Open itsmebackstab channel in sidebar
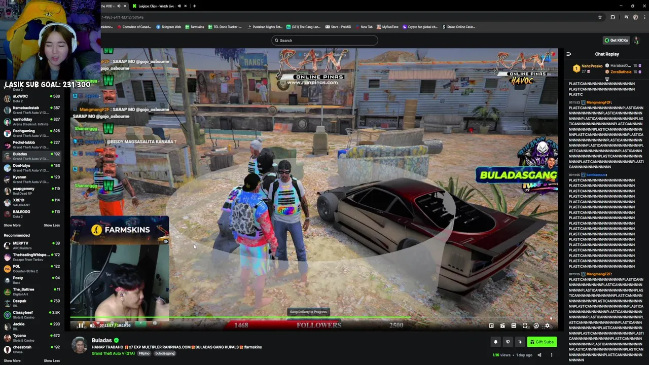The width and height of the screenshot is (649, 365). coord(31,110)
